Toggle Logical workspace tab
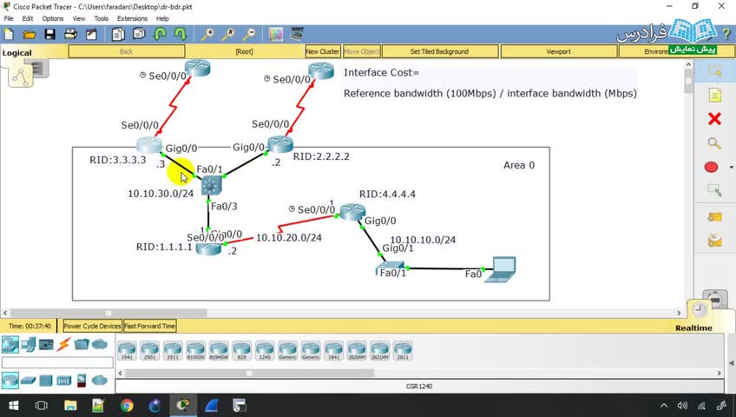 click(16, 53)
